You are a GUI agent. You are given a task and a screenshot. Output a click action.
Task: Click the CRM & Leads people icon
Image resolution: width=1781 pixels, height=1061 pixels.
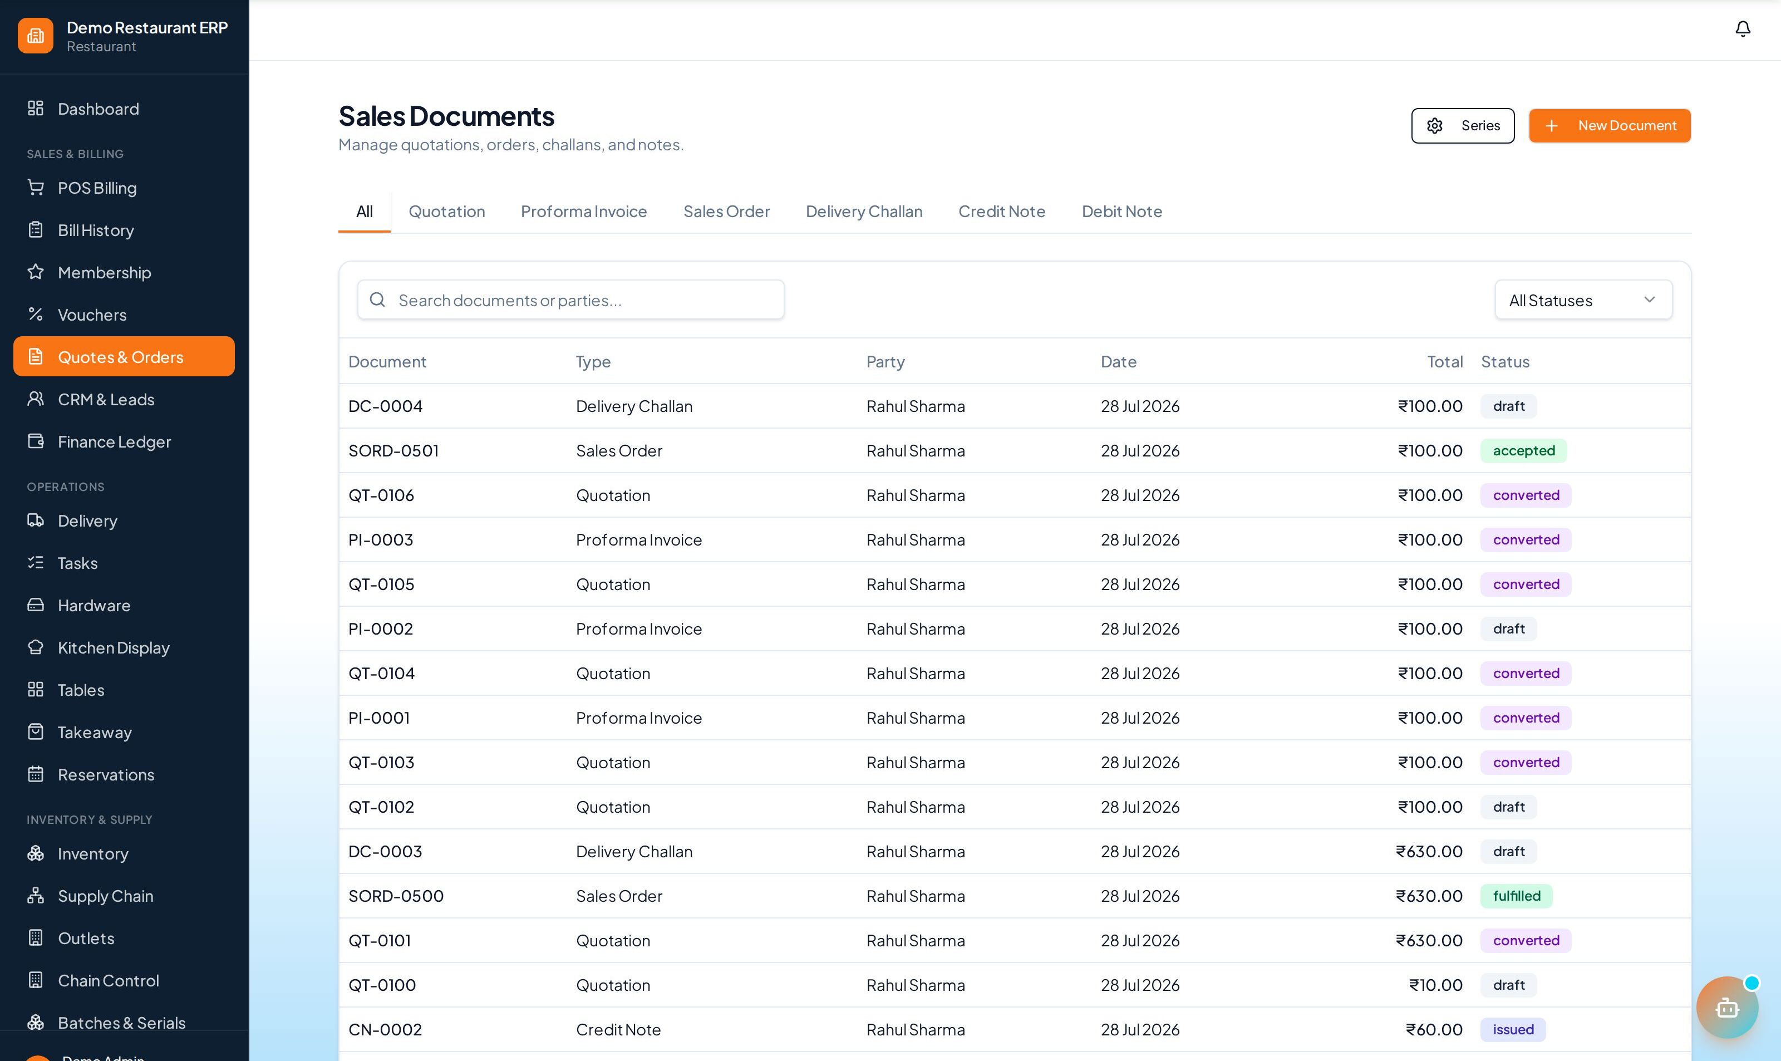coord(36,399)
